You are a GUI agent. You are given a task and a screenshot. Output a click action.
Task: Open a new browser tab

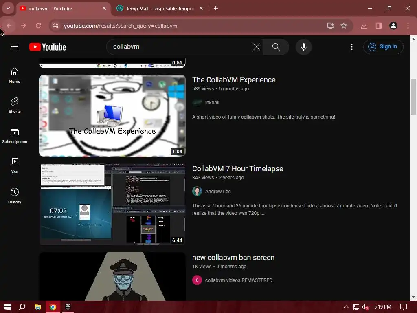point(216,8)
